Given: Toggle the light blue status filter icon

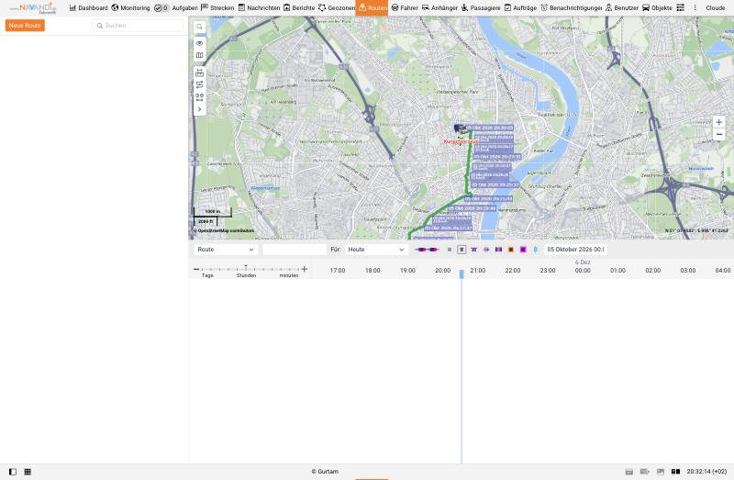Looking at the screenshot, I should point(536,250).
